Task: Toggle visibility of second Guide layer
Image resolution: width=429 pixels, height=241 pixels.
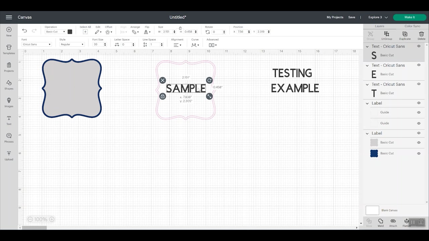Action: coord(419,123)
